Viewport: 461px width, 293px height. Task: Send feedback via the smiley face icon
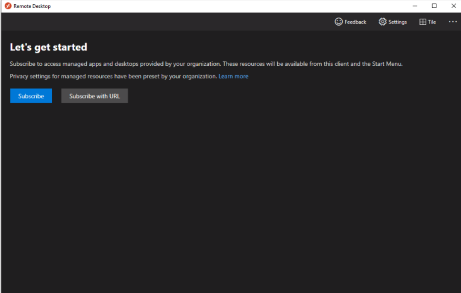click(338, 22)
